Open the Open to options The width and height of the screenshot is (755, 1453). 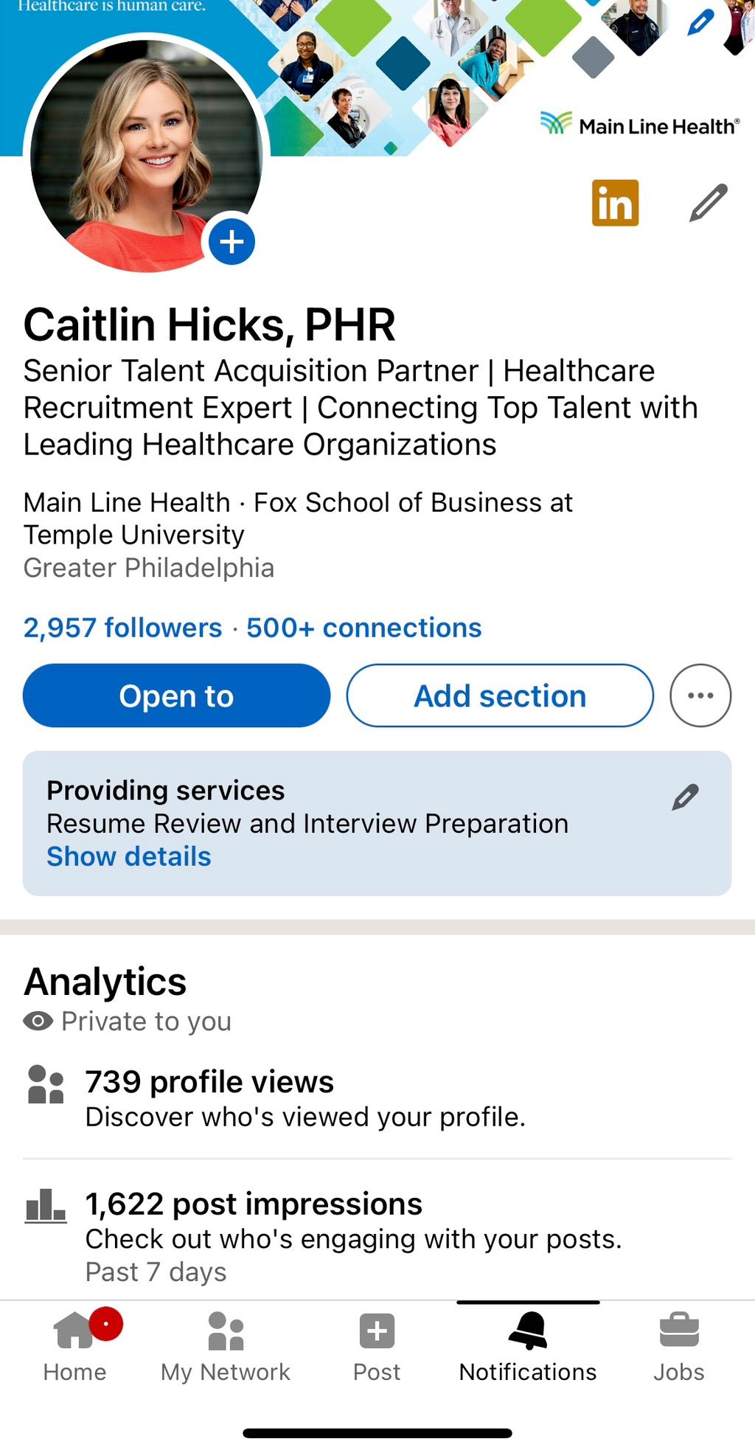[x=176, y=695]
